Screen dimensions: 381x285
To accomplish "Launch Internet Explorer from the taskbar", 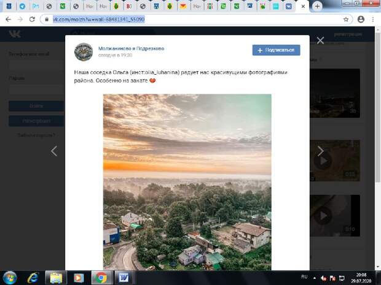I will (33, 278).
